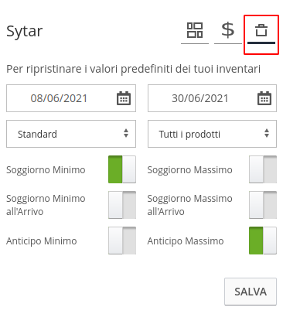Select the restrictions reset tab icon
The width and height of the screenshot is (283, 314).
click(261, 30)
